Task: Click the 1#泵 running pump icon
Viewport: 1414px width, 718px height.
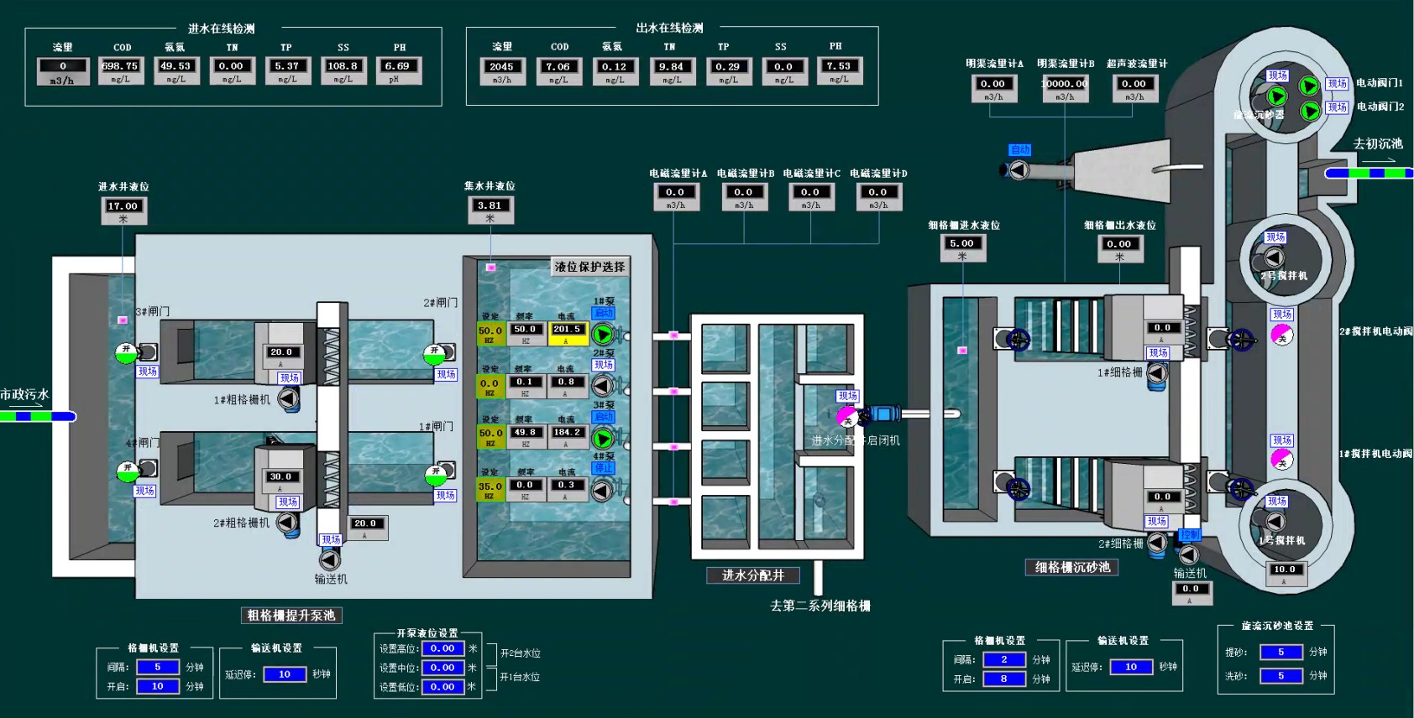Action: 603,334
